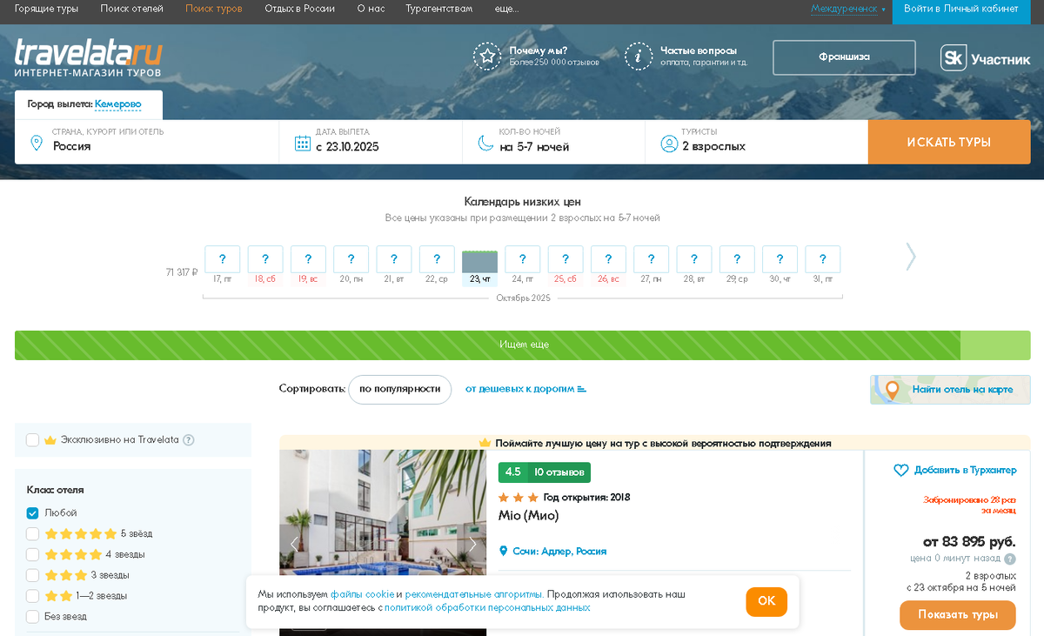Open О нас menu item

[371, 9]
